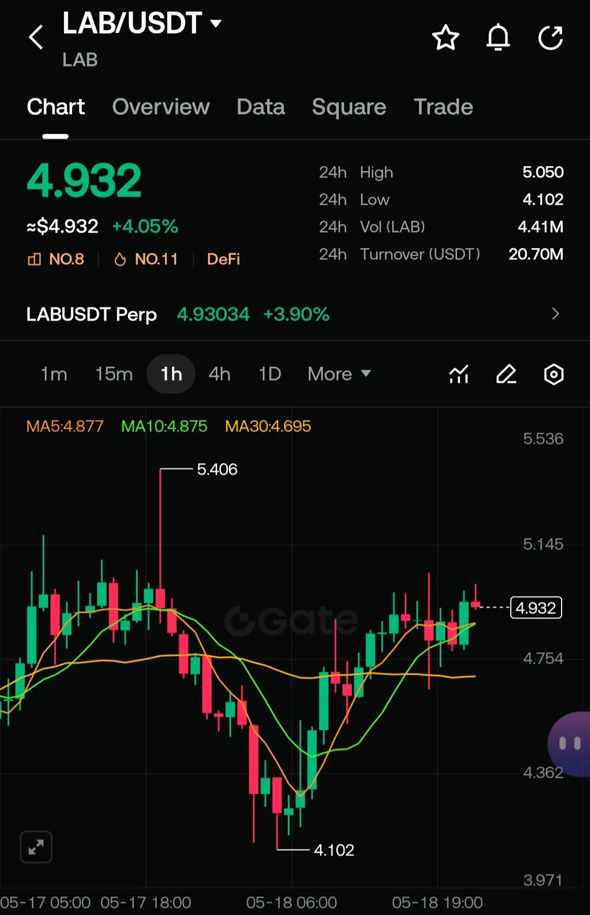Tap the MA5:4.877 indicator label
This screenshot has height=915, width=590.
point(65,426)
